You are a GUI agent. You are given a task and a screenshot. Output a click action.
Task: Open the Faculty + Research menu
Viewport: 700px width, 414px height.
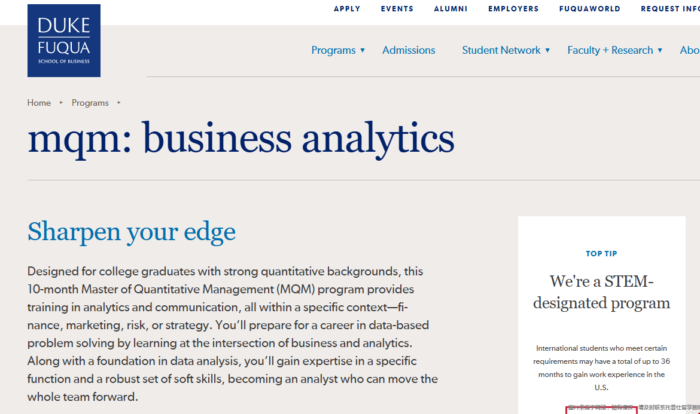pos(610,50)
